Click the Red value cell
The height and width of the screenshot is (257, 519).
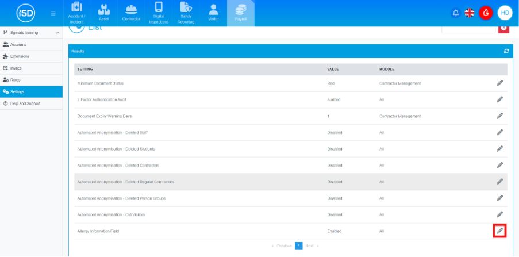click(x=330, y=83)
